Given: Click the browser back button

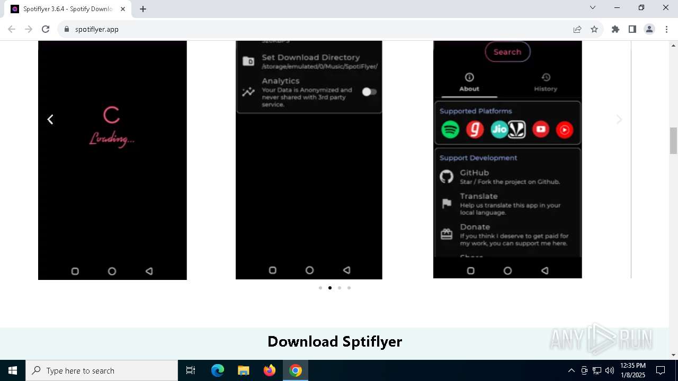Looking at the screenshot, I should (12, 29).
